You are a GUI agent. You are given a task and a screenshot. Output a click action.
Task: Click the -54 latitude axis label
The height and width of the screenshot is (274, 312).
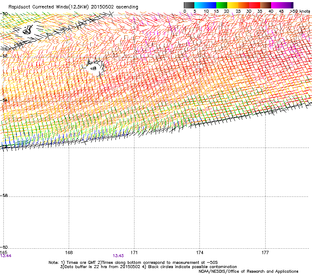tap(4, 100)
